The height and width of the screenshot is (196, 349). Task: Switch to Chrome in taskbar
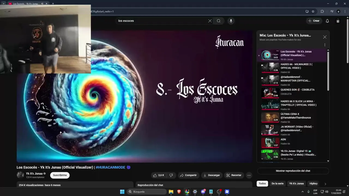pos(187,192)
